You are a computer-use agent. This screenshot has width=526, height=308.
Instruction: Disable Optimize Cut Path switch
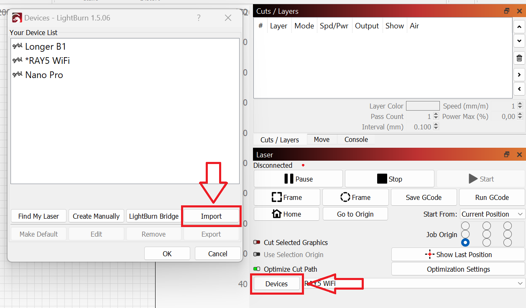257,269
